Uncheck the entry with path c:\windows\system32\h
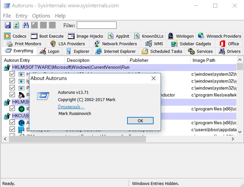The image size is (244, 187). [12, 74]
